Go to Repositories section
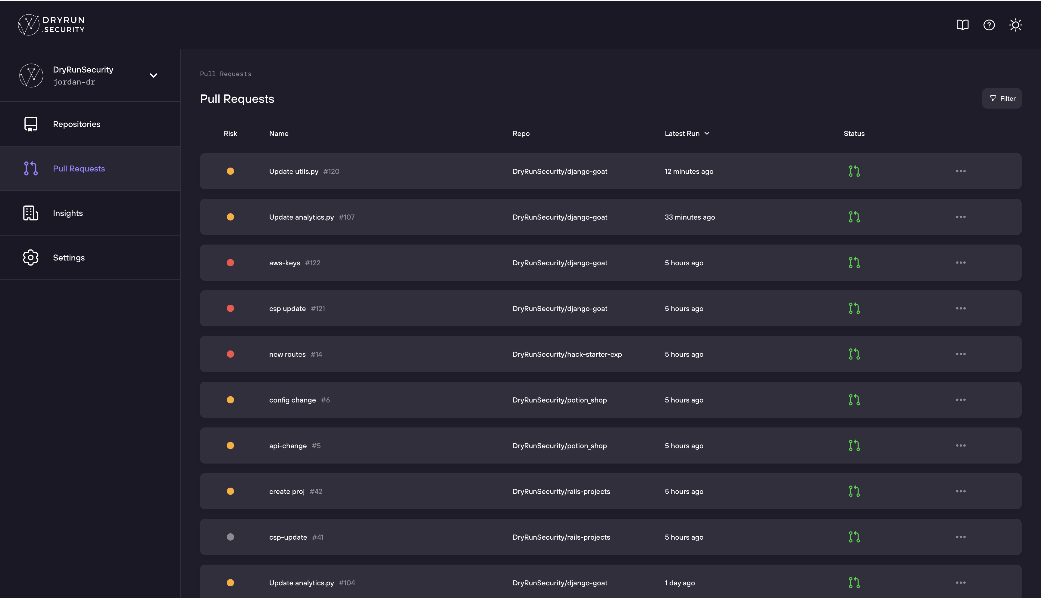This screenshot has width=1041, height=598. (x=77, y=124)
